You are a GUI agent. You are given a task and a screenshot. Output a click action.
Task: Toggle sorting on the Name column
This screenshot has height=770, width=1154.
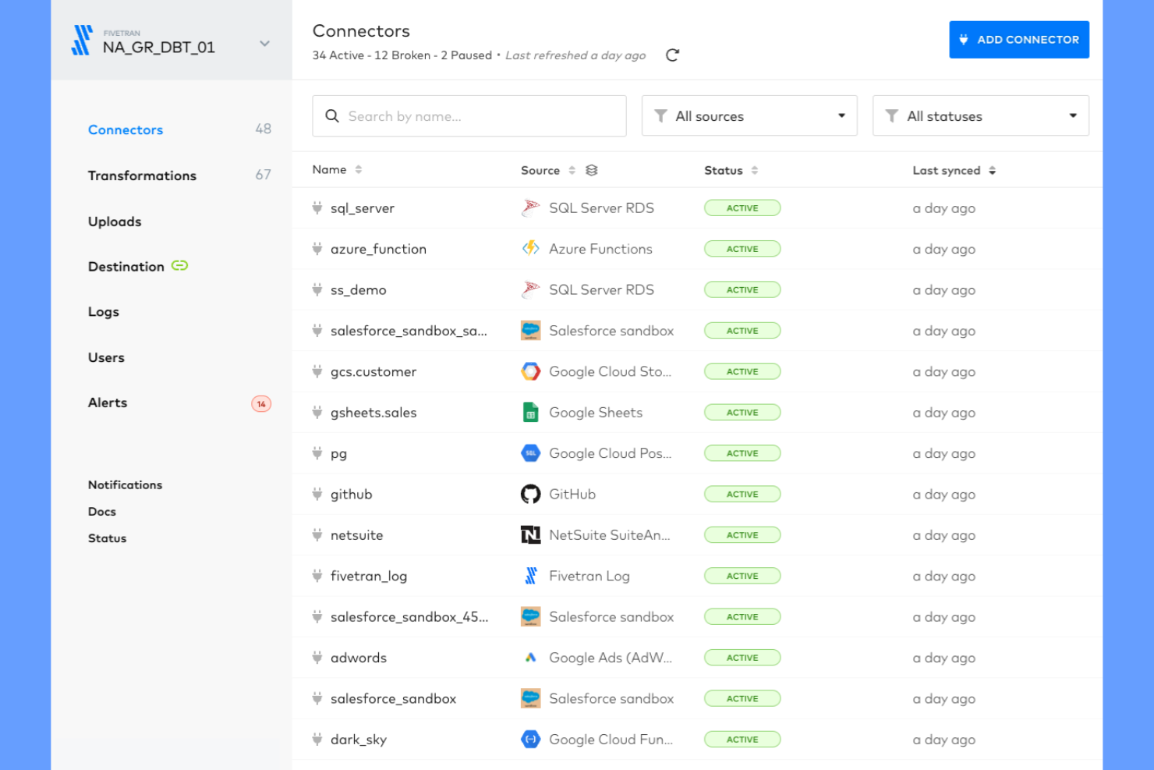click(x=359, y=169)
